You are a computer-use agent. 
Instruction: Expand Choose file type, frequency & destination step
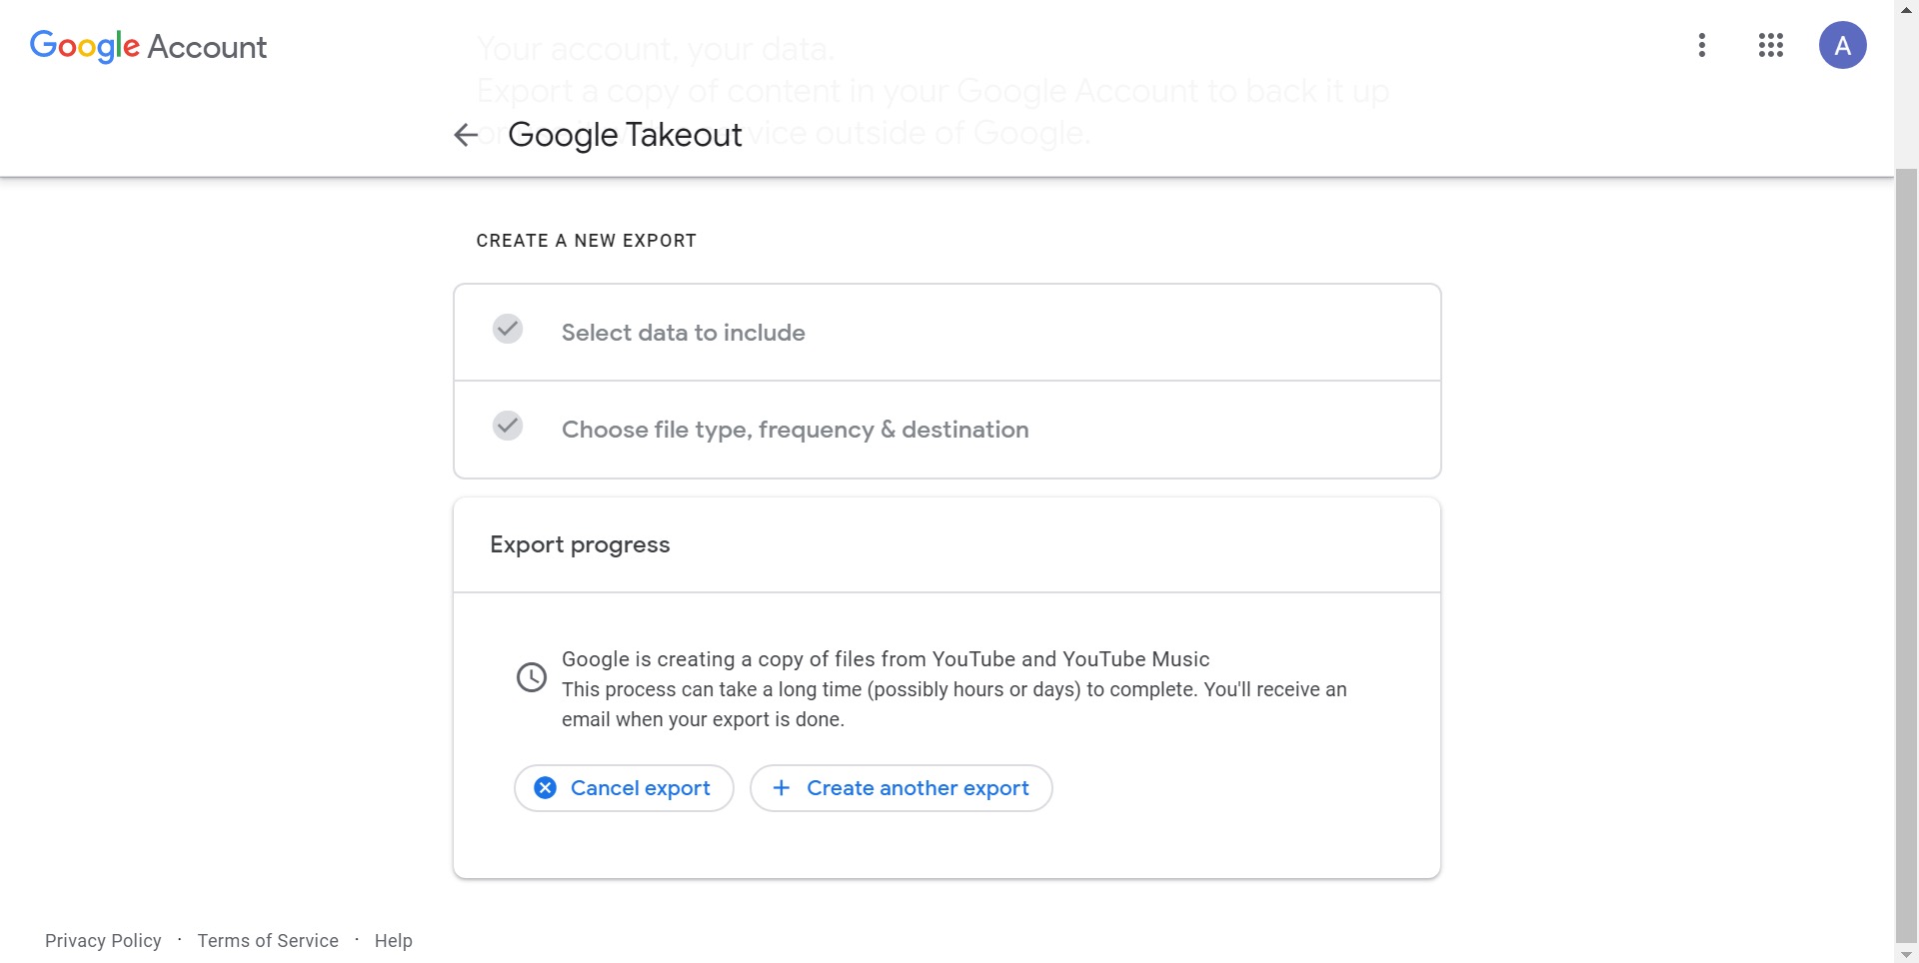pos(795,430)
